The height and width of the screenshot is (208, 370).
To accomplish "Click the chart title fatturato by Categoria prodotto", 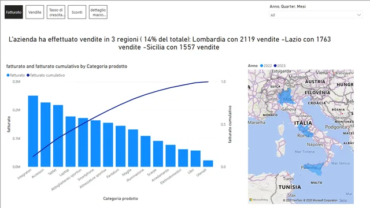I will 67,66.
